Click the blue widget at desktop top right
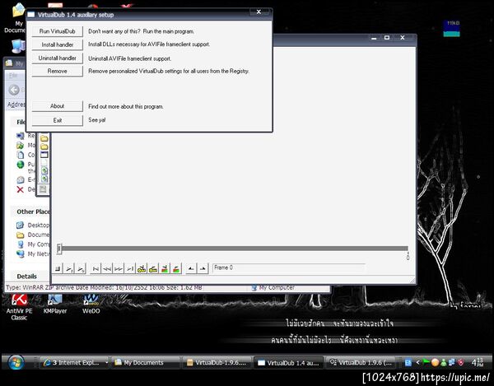494x386 pixels. [451, 28]
